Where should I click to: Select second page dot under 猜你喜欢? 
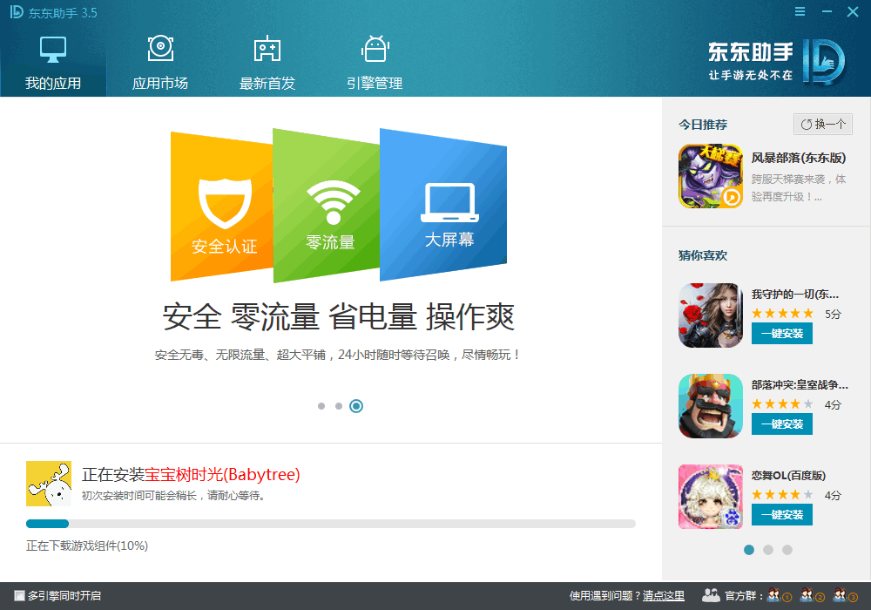point(768,550)
